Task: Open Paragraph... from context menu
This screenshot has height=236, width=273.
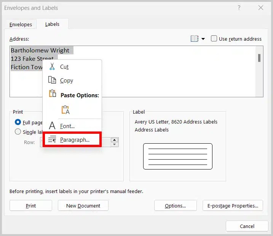Action: [x=72, y=139]
